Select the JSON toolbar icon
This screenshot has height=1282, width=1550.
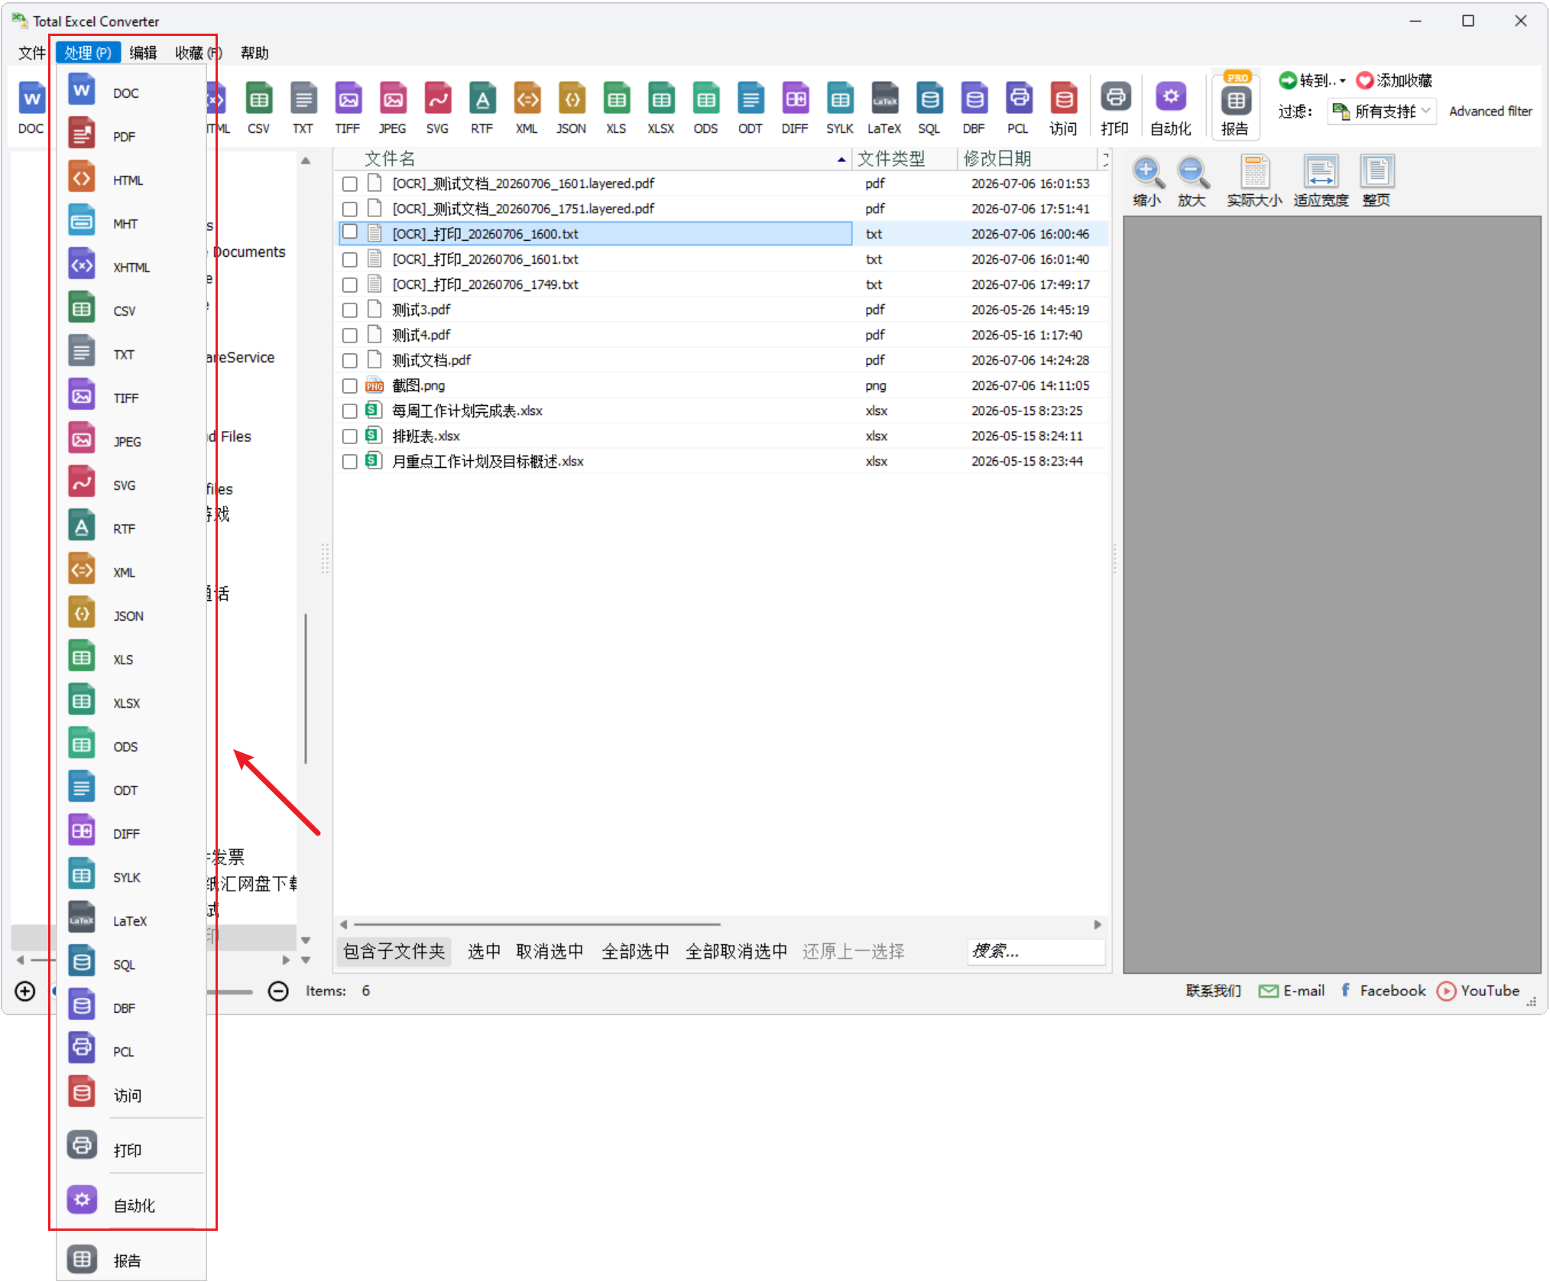coord(572,108)
